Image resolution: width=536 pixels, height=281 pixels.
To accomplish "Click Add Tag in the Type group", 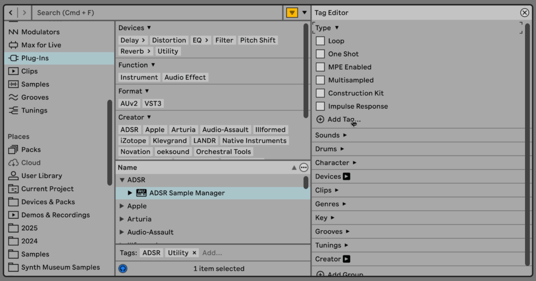I will [339, 119].
